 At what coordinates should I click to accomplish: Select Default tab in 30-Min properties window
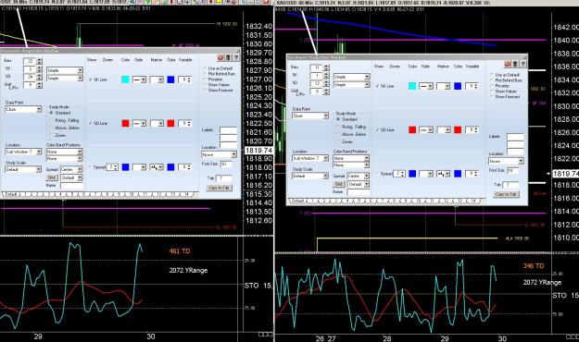(11, 194)
